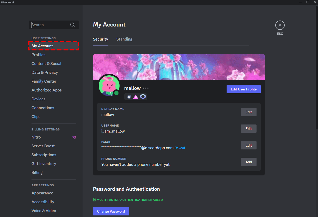
Task: Click the Nitro badge on mallow's profile
Action: pyautogui.click(x=129, y=97)
